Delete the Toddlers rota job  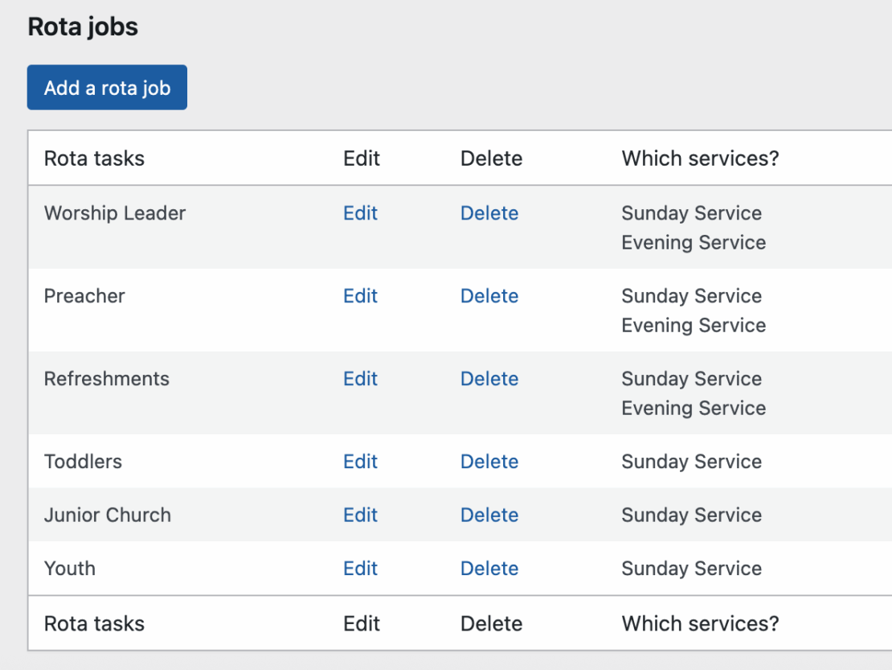coord(489,462)
